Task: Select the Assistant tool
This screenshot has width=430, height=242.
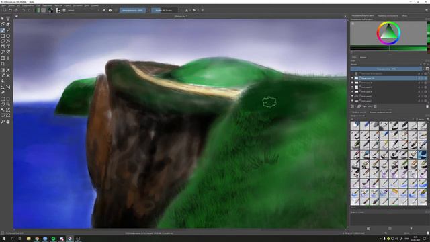Action: 3,87
